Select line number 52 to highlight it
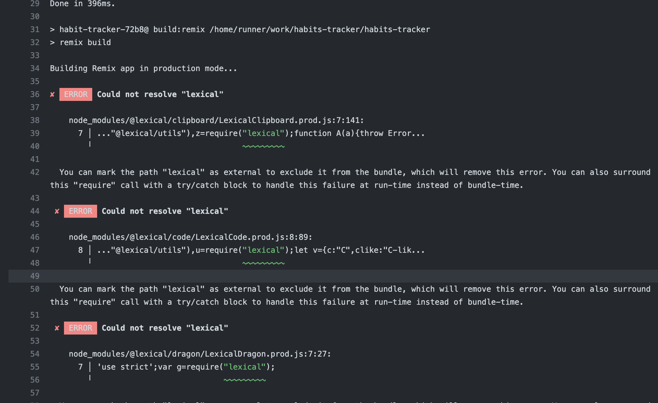This screenshot has width=658, height=403. 34,328
